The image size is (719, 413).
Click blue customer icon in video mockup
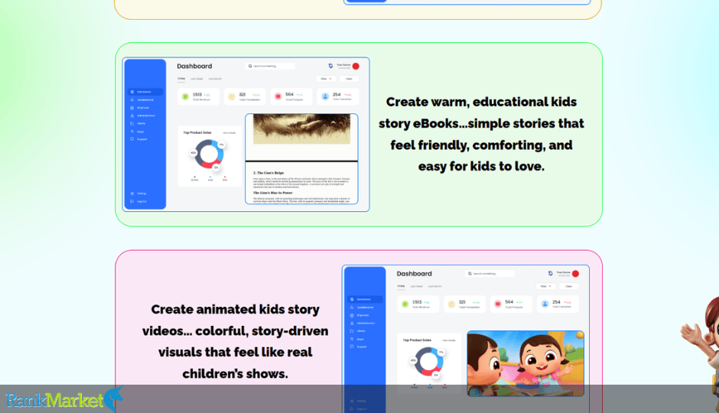point(545,304)
